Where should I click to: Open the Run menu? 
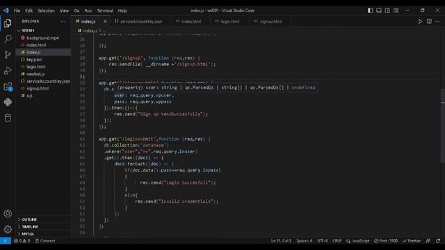coord(88,10)
